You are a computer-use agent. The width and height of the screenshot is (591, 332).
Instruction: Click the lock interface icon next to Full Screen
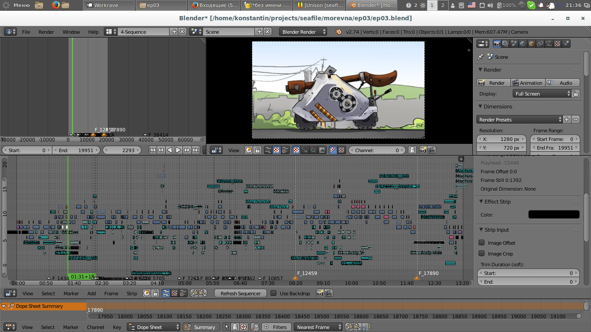(x=575, y=93)
